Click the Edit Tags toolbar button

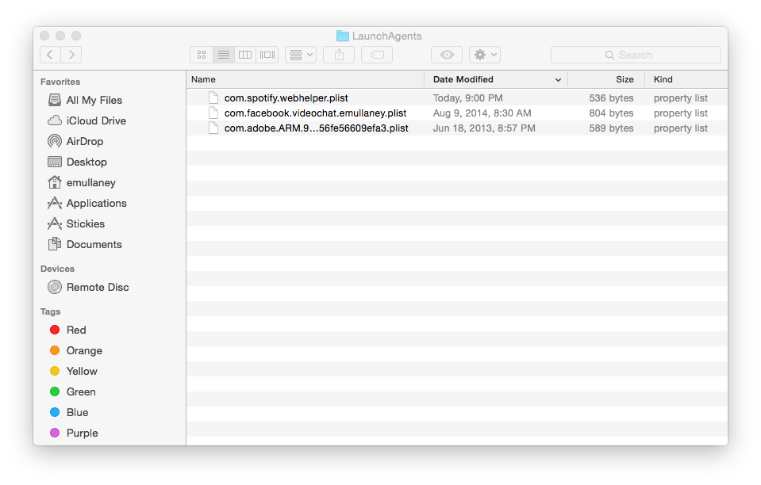click(377, 55)
